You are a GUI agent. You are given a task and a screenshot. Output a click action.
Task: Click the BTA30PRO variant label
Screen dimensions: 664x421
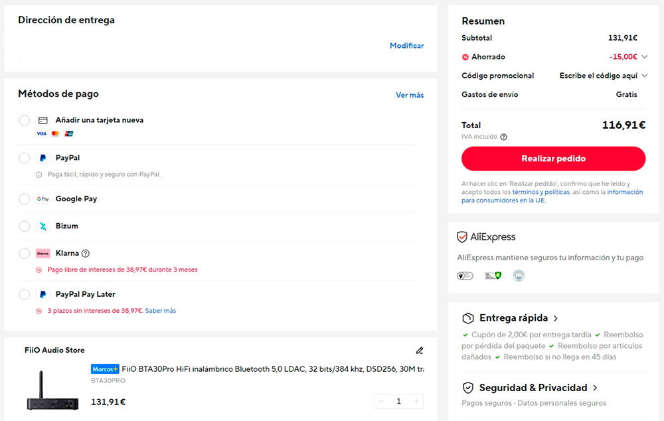pos(108,380)
